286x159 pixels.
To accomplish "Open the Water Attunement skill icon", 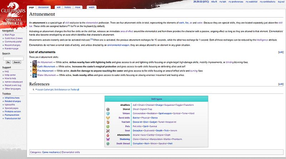I will pyautogui.click(x=35, y=75).
